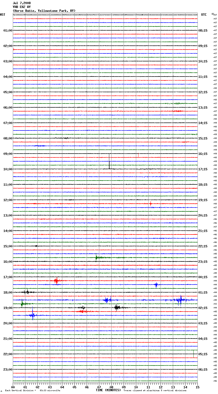Click the "19:15" UTC time label
Viewport: 218px width, 394px height.
click(x=203, y=200)
